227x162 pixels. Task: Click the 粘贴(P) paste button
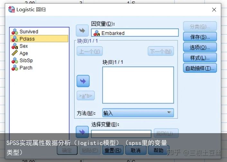[x=90, y=150]
